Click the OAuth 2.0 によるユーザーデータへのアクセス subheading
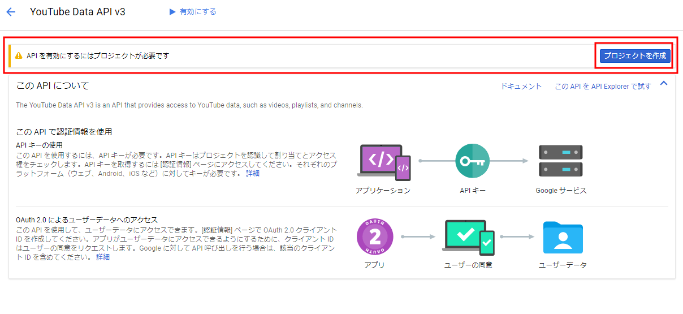This screenshot has width=683, height=314. coord(87,220)
